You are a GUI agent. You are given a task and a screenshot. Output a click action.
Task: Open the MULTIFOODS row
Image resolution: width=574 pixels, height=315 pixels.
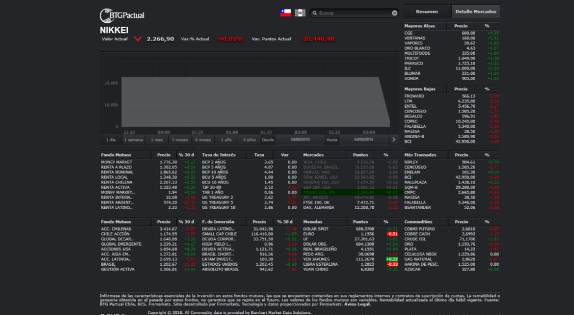pos(452,53)
